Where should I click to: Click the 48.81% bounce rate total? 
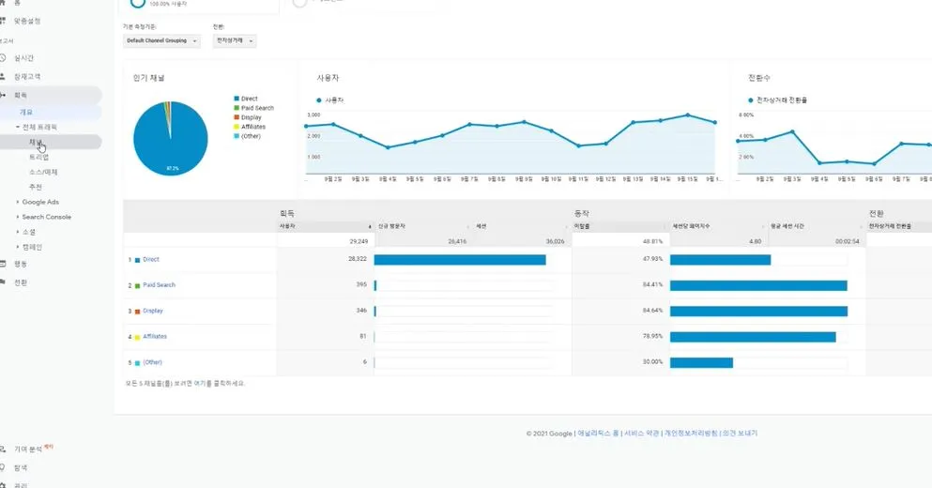point(652,241)
